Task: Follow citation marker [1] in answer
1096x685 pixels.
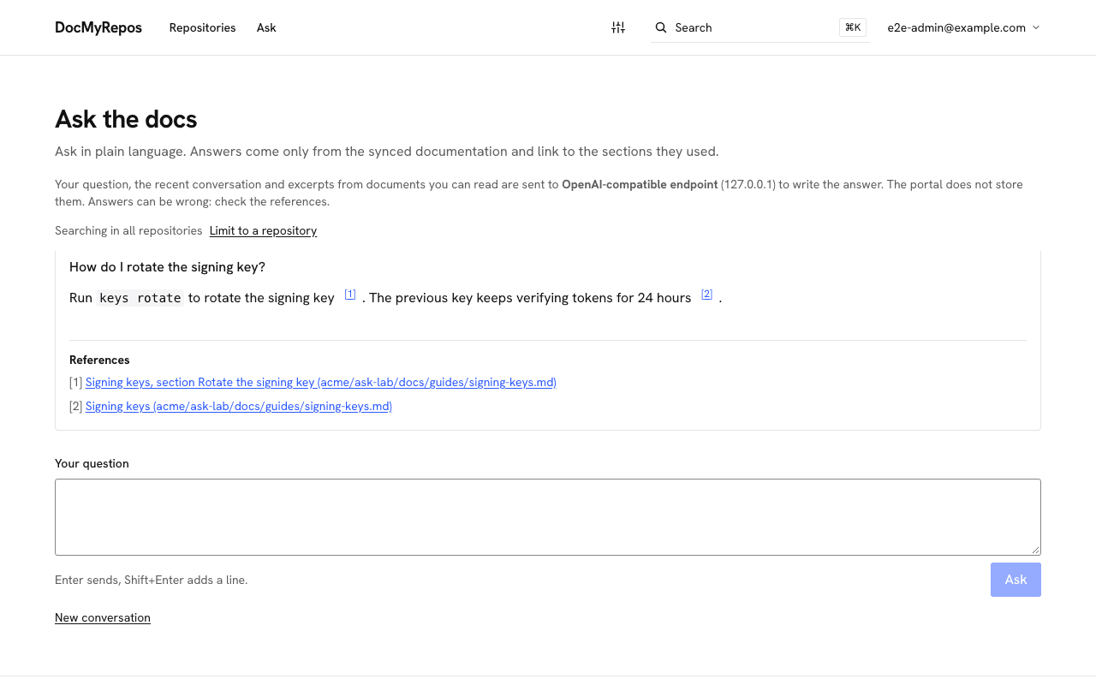Action: click(x=350, y=294)
